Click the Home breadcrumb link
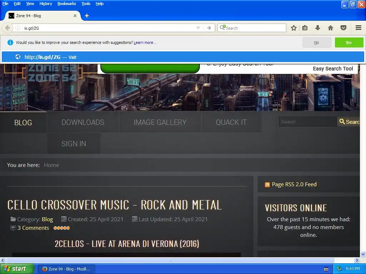 click(x=51, y=165)
